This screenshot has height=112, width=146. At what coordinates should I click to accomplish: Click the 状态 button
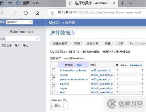pos(120,43)
